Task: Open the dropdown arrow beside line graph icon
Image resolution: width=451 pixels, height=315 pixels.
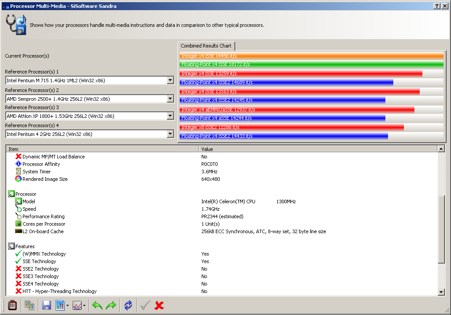Action: click(84, 305)
